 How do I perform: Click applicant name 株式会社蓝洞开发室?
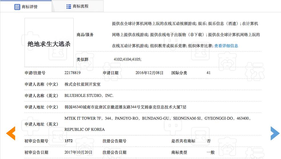(83, 84)
